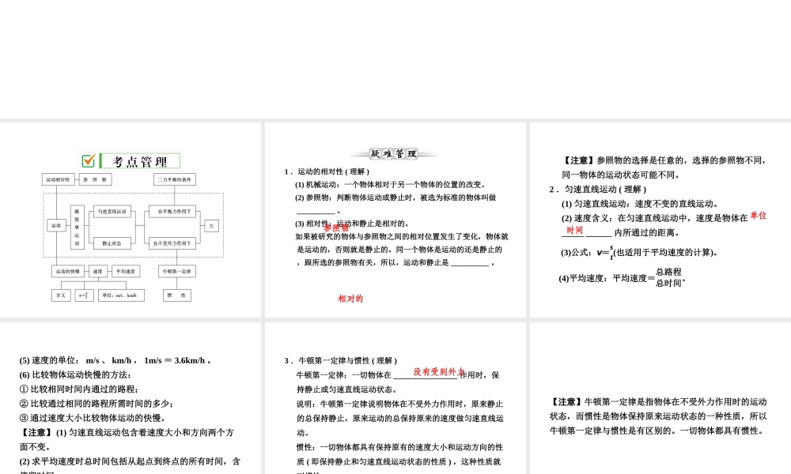Click the 运动的快慢 flowchart box
This screenshot has height=474, width=791.
click(67, 271)
